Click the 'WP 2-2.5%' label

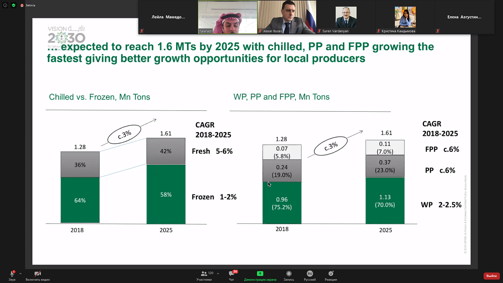coord(441,205)
